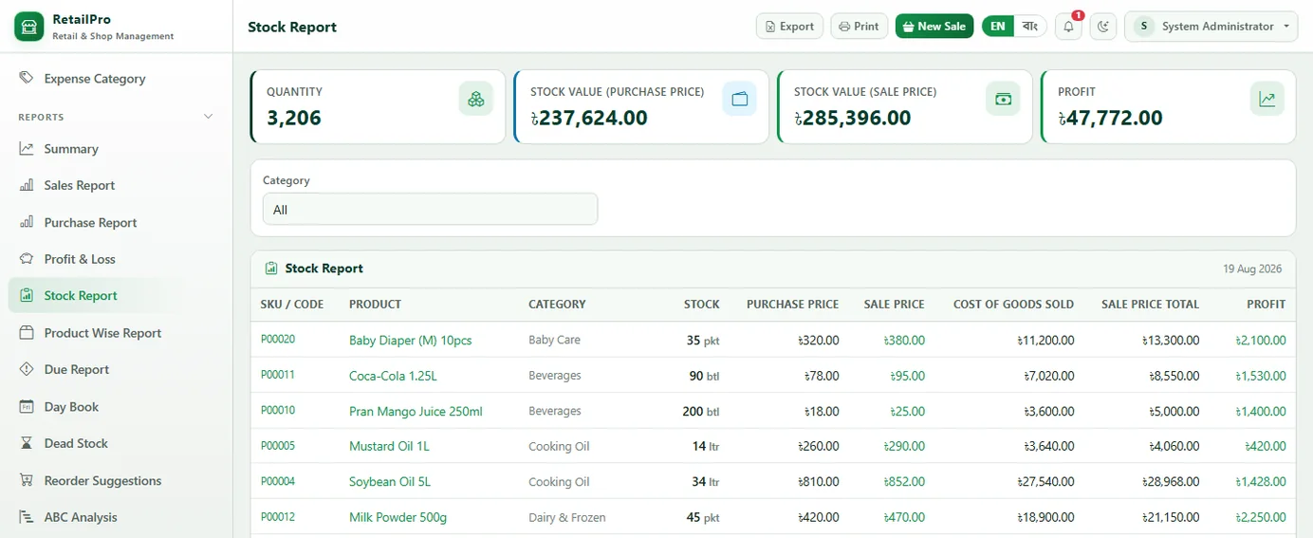Open SKU link P00012

pyautogui.click(x=278, y=517)
